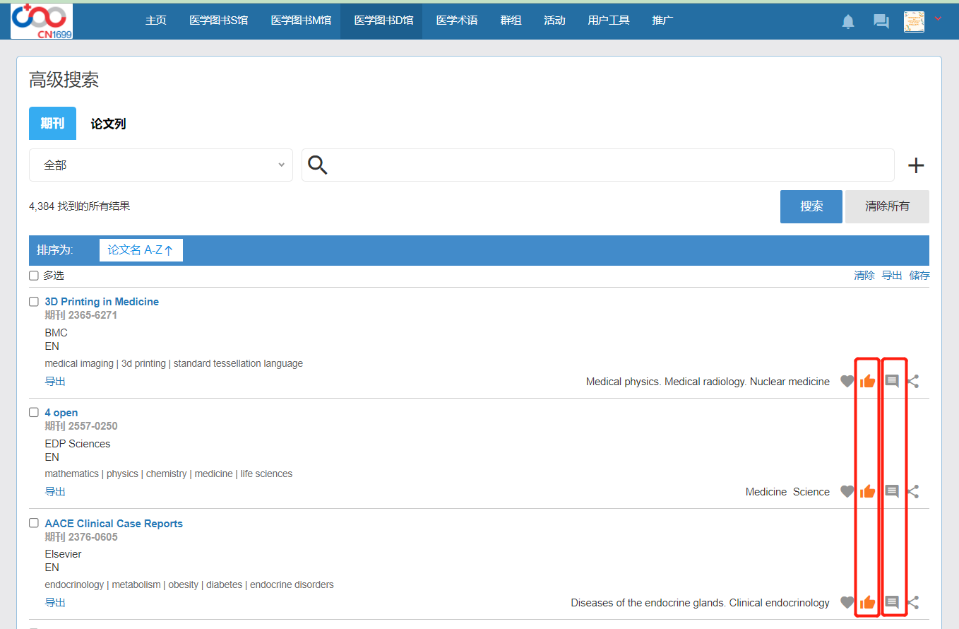Click the 4,384 找到的所有结果 count
This screenshot has width=959, height=629.
click(x=79, y=206)
